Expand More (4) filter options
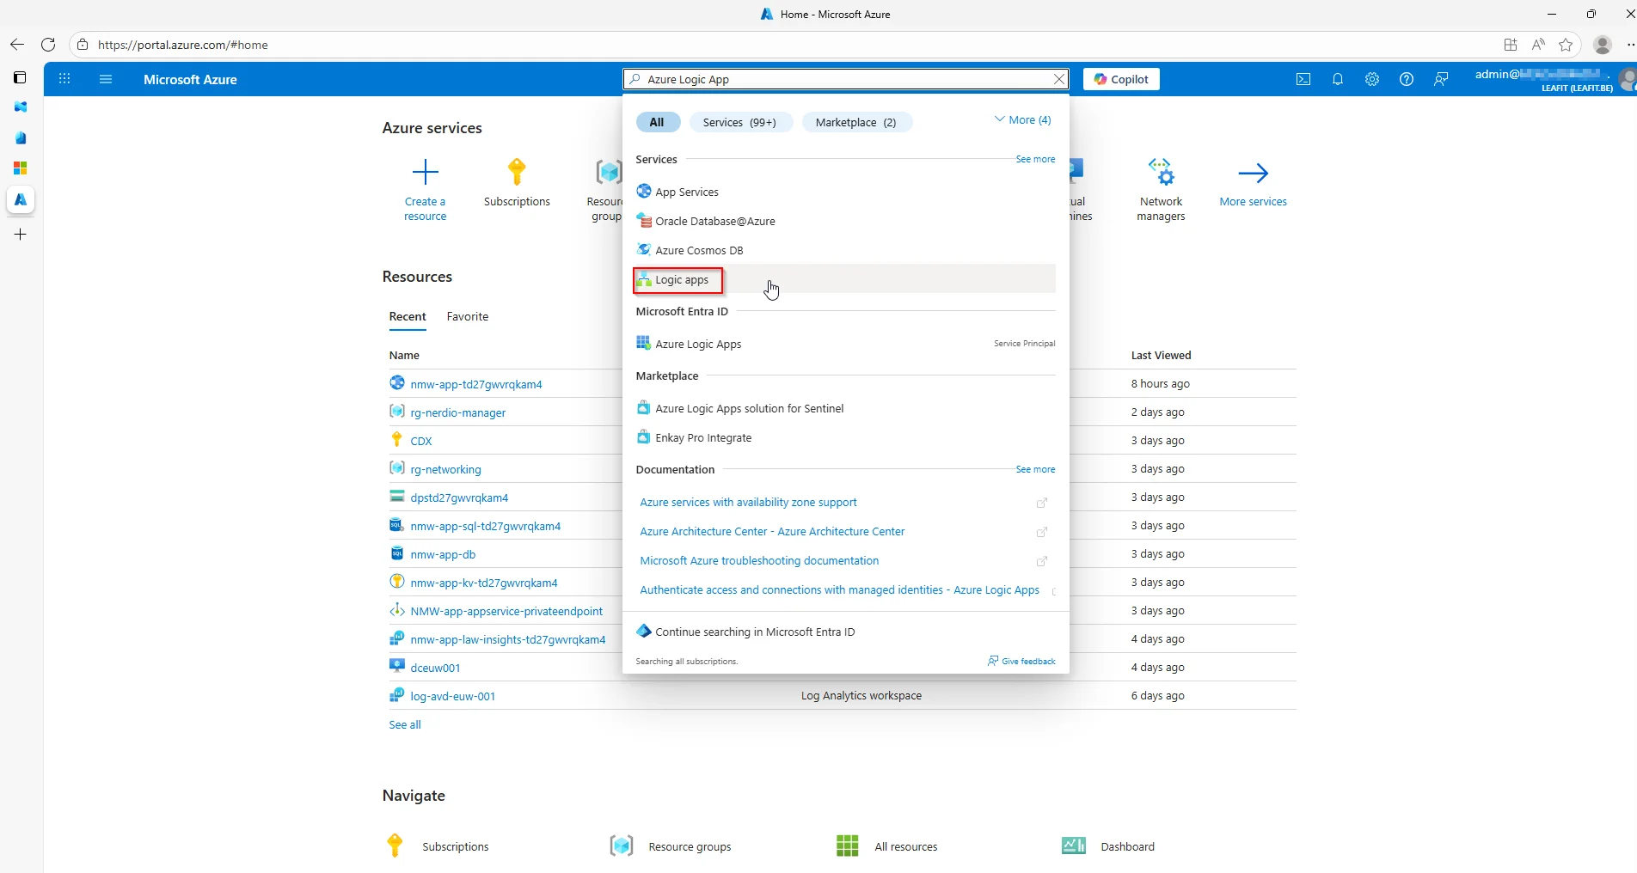The width and height of the screenshot is (1637, 873). click(1022, 119)
